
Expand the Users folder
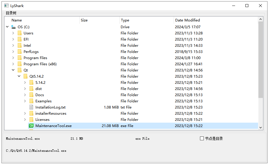[13, 33]
